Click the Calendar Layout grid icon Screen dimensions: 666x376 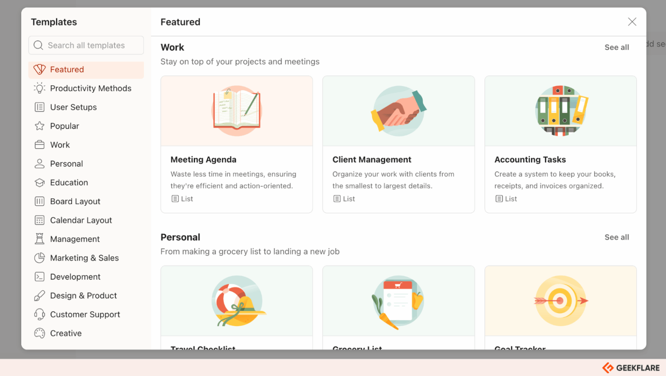pos(39,220)
